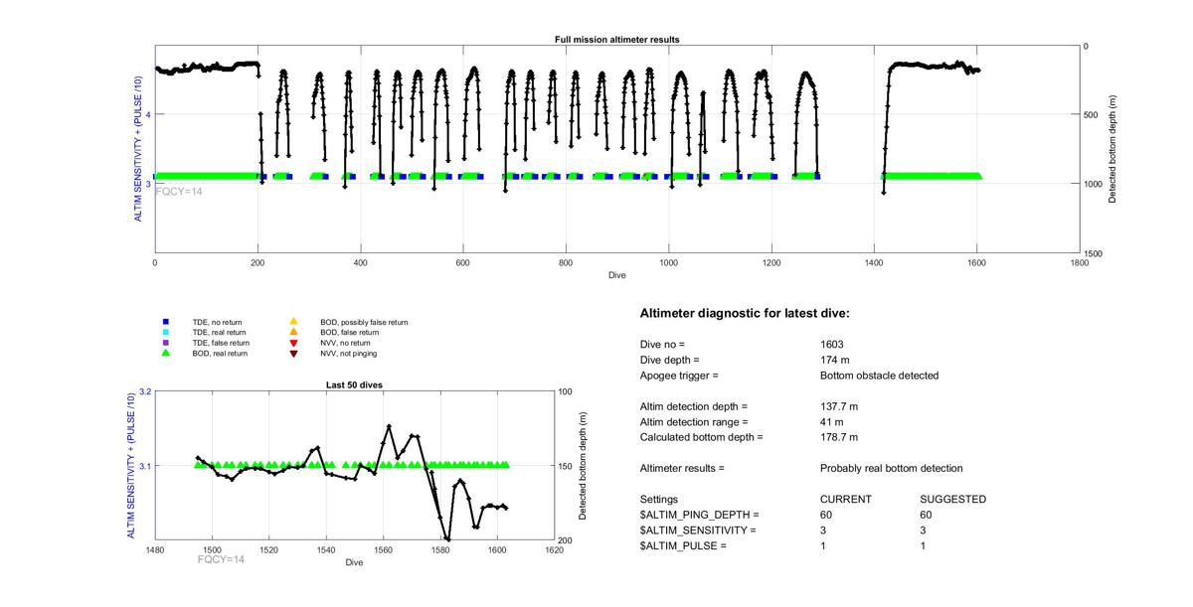
Task: Select the suggested $ALTIM_PULSE value 1
Action: click(925, 546)
